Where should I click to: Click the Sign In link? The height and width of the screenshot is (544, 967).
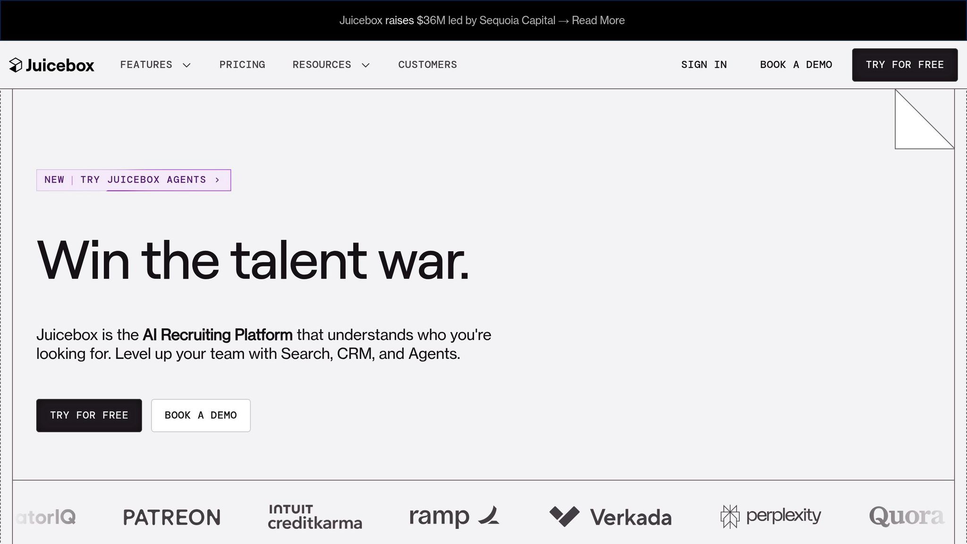click(x=704, y=65)
